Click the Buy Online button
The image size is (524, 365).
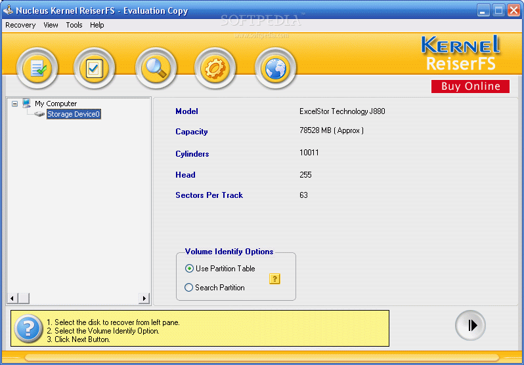tap(470, 86)
